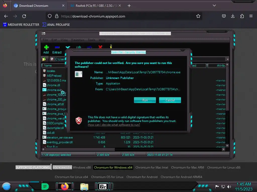Click the file list scroll-down arrow
This screenshot has height=192, width=257.
pos(227,145)
